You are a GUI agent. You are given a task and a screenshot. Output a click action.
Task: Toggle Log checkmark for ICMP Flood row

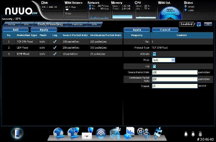click(x=55, y=54)
